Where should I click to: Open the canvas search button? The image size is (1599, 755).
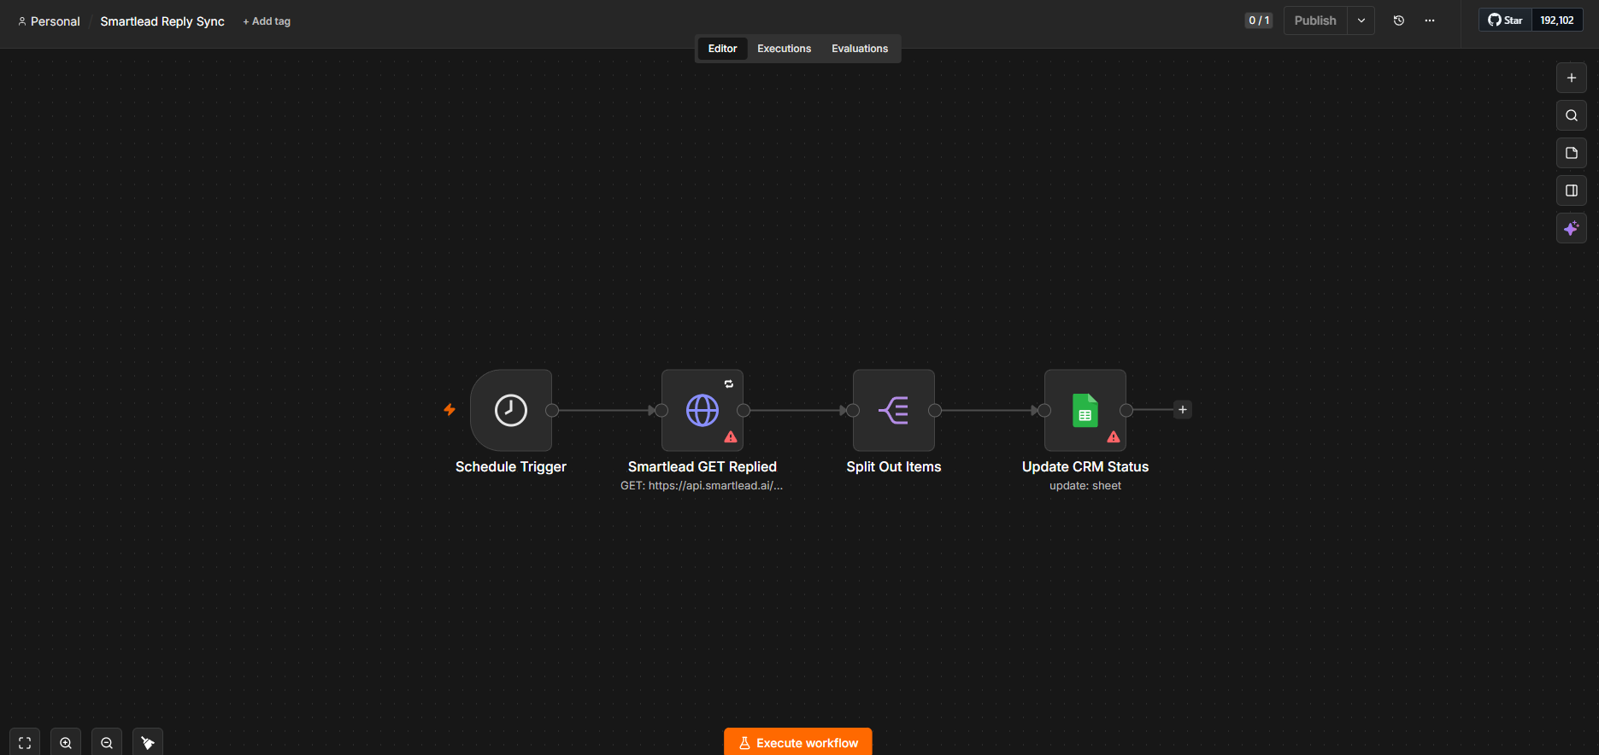(1572, 115)
